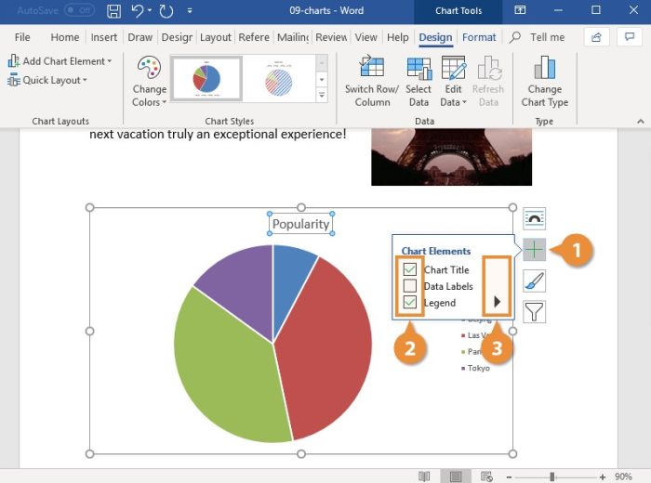Click the Tell me search box
Viewport: 651px width, 483px height.
[x=538, y=37]
